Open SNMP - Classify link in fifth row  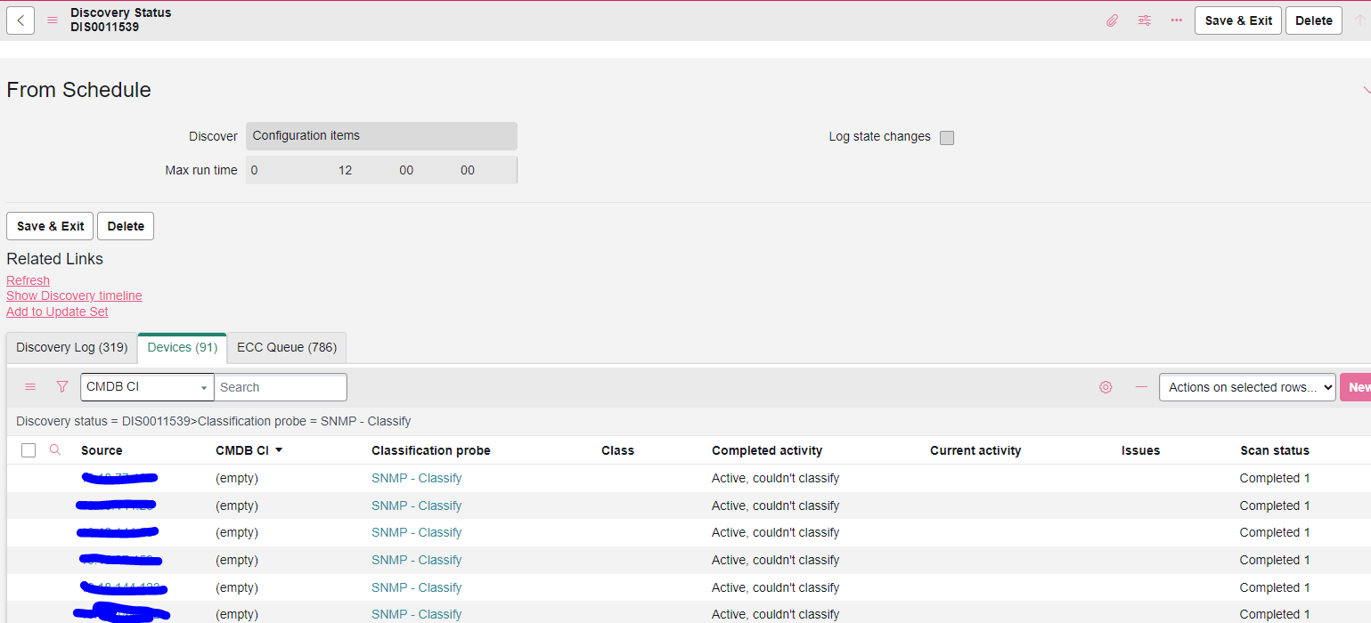coord(416,587)
